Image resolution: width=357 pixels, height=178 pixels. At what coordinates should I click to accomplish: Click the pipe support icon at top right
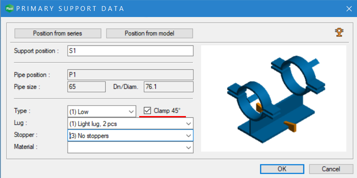[x=338, y=32]
